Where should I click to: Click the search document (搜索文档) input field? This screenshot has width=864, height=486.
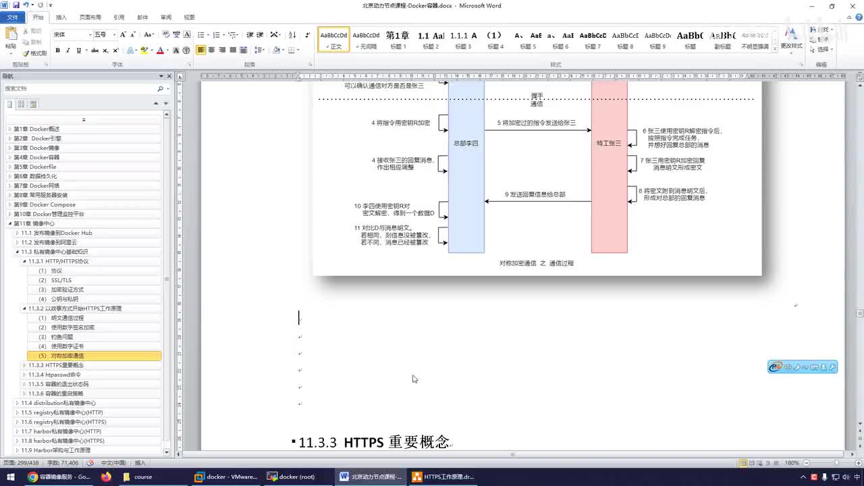click(79, 88)
